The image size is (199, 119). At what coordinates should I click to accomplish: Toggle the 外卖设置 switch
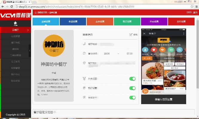click(x=132, y=79)
